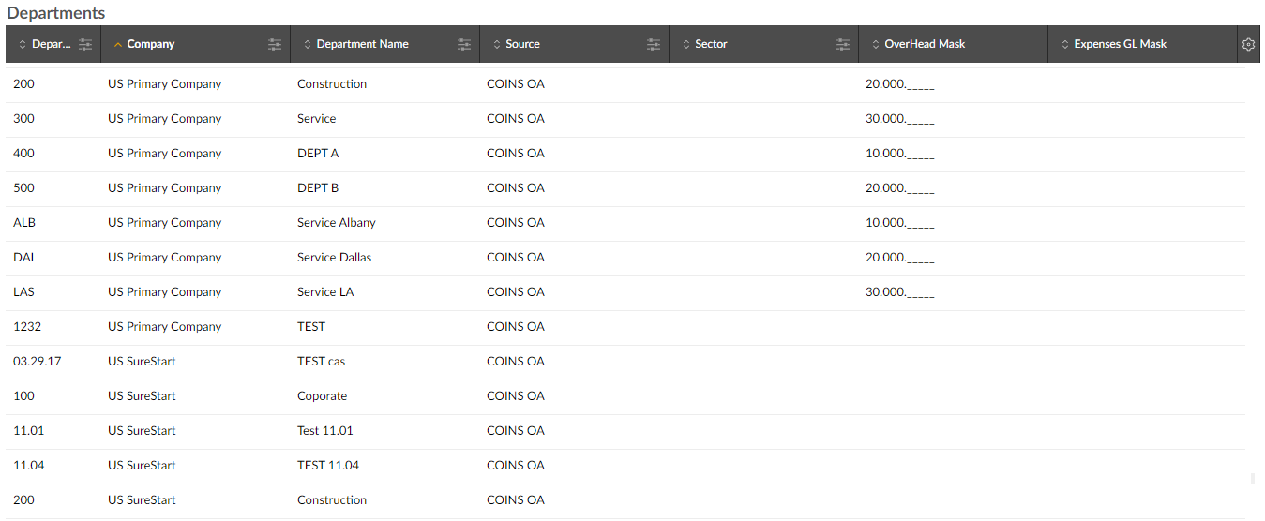
Task: Click the TEST cas department row
Action: 321,362
